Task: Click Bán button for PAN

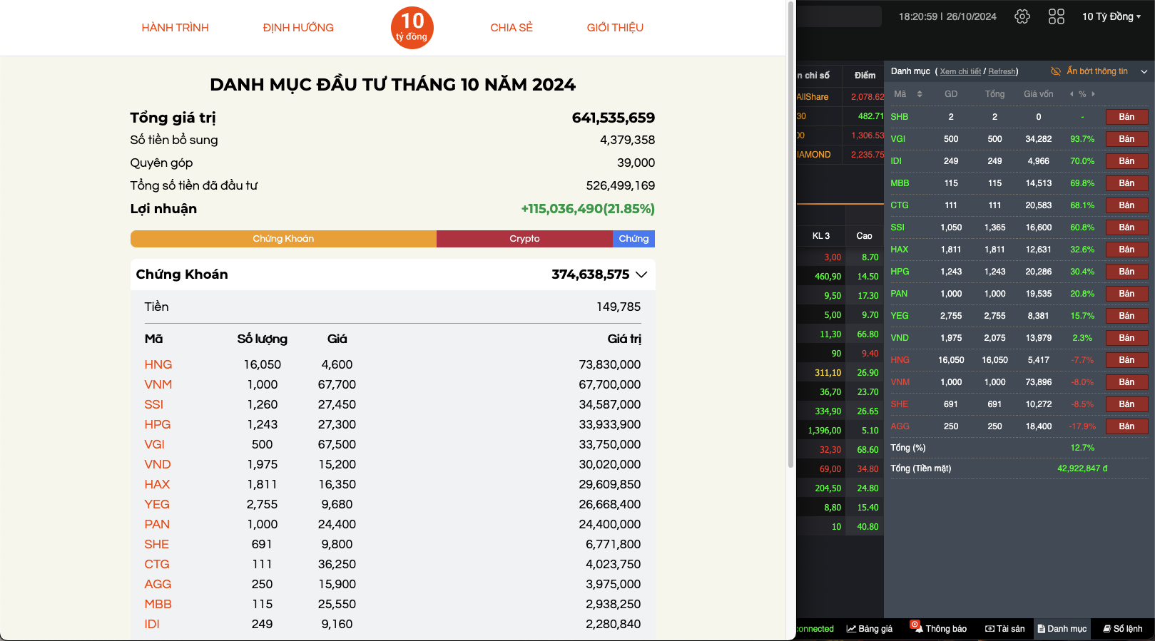Action: tap(1126, 294)
